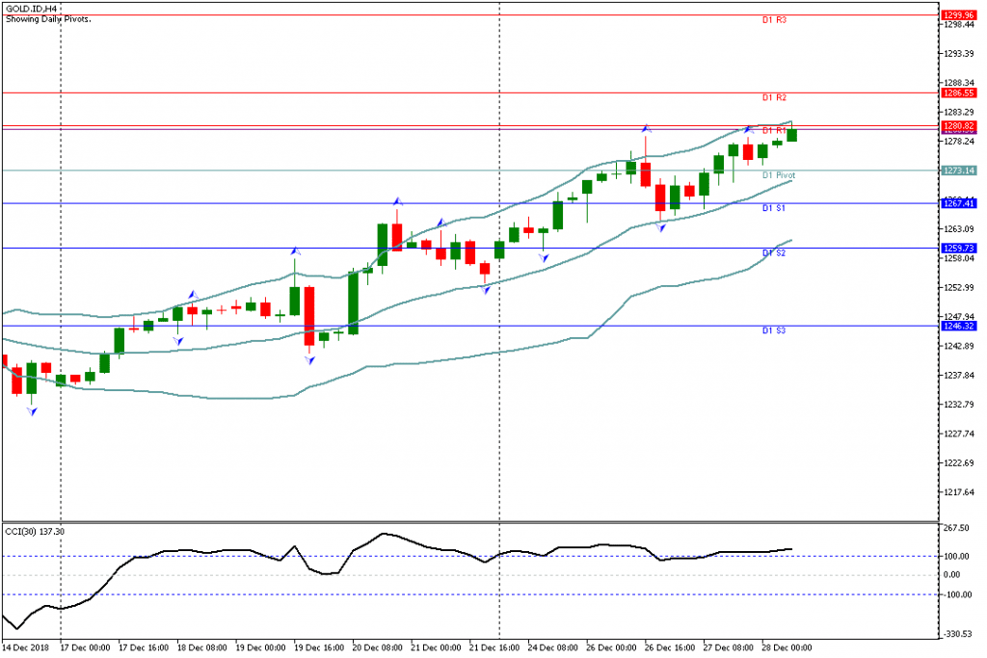Click the 1299.96 red price tag
This screenshot has height=658, width=987.
pyautogui.click(x=959, y=15)
